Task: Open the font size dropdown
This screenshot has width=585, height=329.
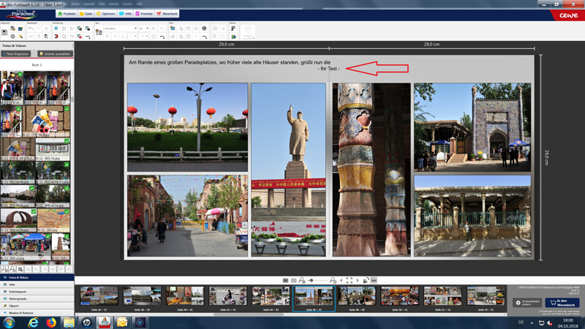Action: pyautogui.click(x=143, y=29)
